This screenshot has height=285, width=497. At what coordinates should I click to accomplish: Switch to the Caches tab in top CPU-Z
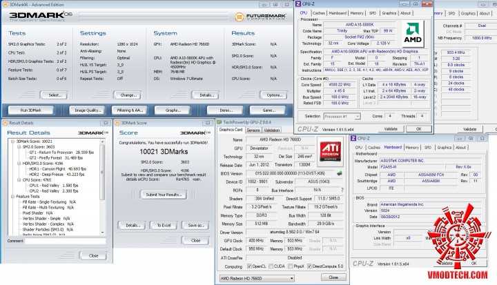(318, 13)
